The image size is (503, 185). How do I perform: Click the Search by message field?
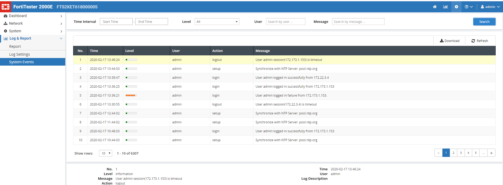(x=358, y=22)
